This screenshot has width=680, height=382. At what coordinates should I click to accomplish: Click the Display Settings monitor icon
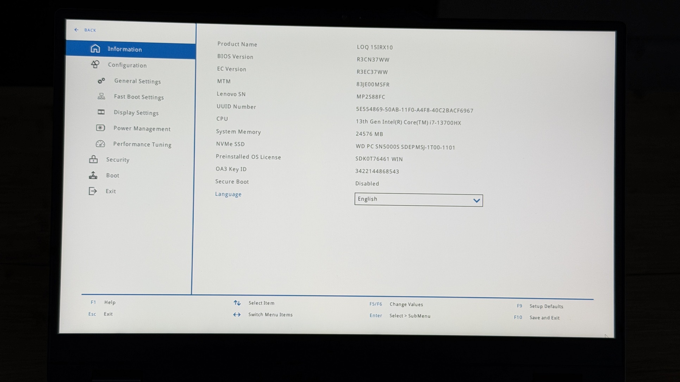101,112
